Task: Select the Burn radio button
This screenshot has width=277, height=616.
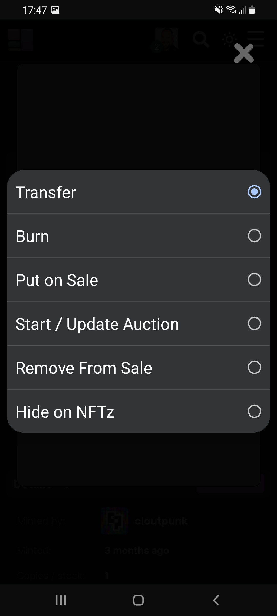Action: [x=254, y=236]
